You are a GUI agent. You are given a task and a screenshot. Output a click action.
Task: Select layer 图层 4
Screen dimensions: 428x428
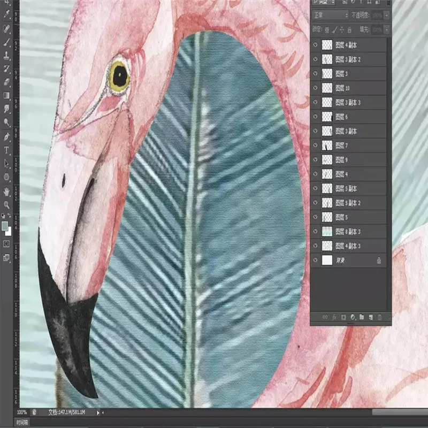point(349,174)
